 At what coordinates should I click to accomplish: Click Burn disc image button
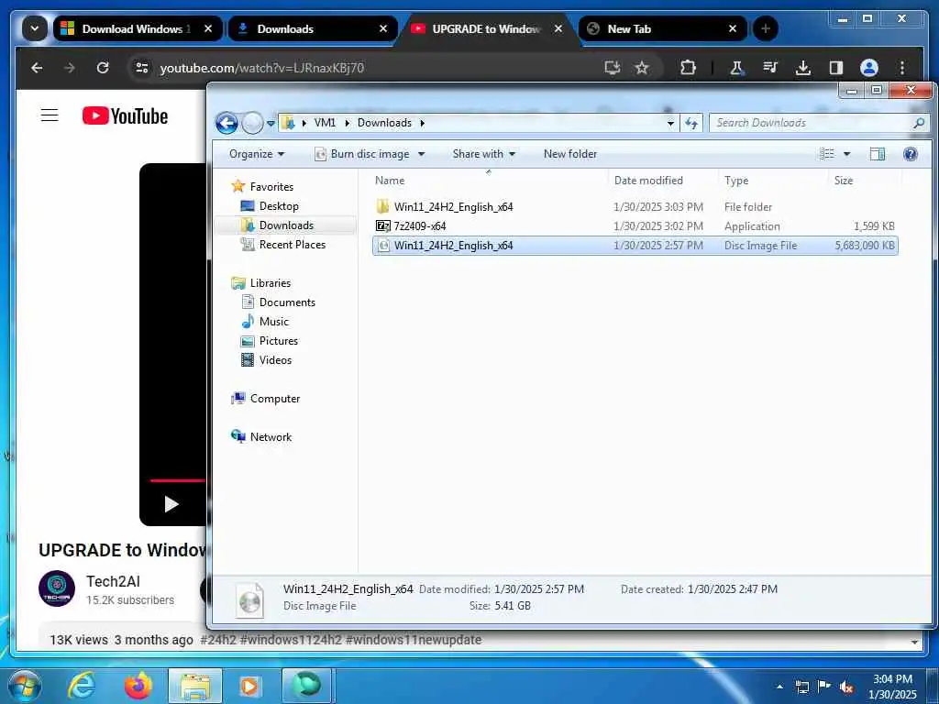point(362,154)
